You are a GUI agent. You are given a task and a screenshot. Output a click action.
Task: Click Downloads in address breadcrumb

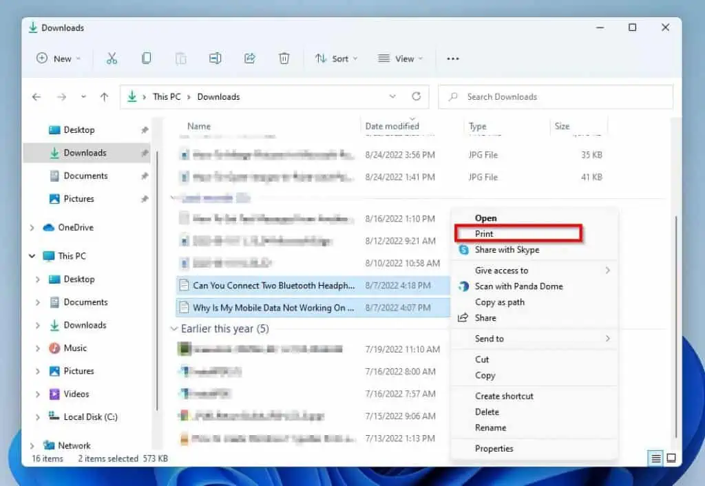[x=218, y=96]
